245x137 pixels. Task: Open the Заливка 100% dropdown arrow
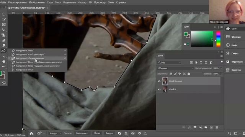[x=221, y=74]
